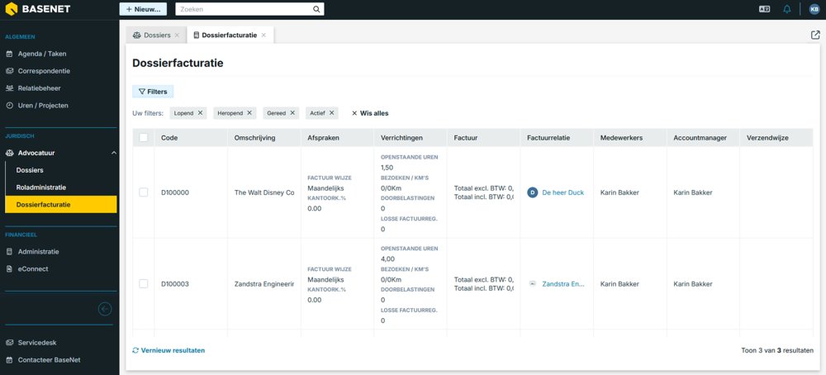Click the notifications bell icon
826x375 pixels.
[x=787, y=9]
